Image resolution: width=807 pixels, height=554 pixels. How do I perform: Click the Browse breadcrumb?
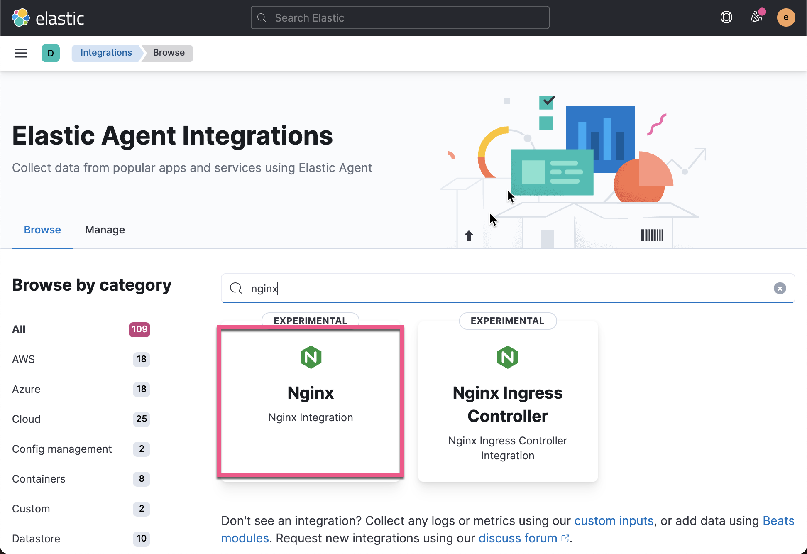point(169,53)
